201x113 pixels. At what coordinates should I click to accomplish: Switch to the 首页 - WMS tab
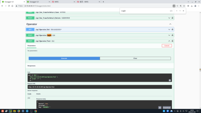pyautogui.click(x=88, y=2)
